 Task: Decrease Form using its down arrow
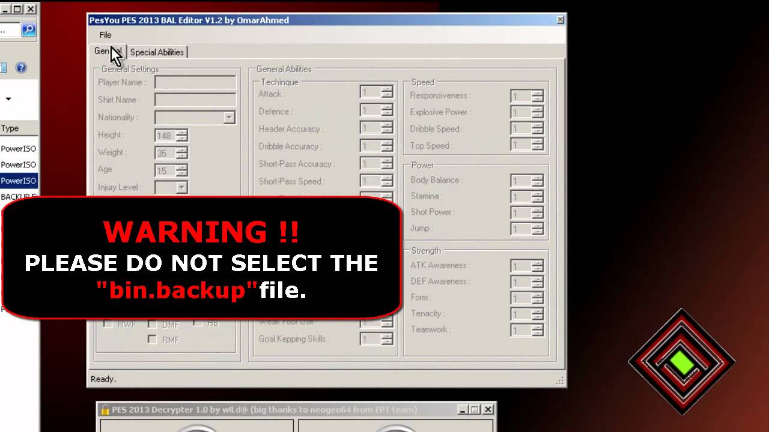tap(538, 301)
